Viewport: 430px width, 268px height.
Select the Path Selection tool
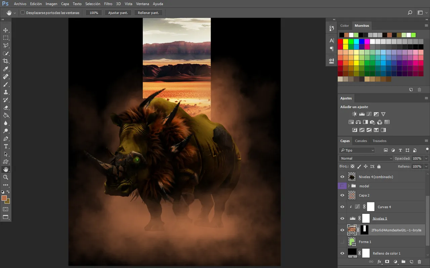pyautogui.click(x=6, y=154)
